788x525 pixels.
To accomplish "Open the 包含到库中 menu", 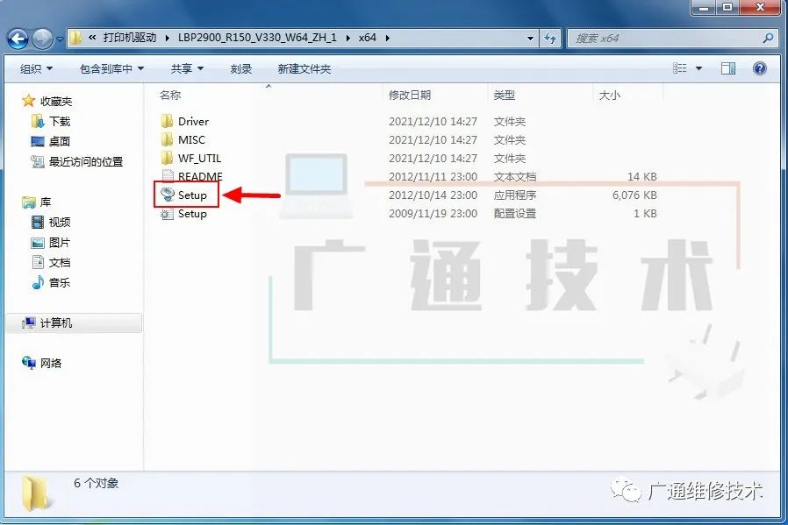I will 111,68.
